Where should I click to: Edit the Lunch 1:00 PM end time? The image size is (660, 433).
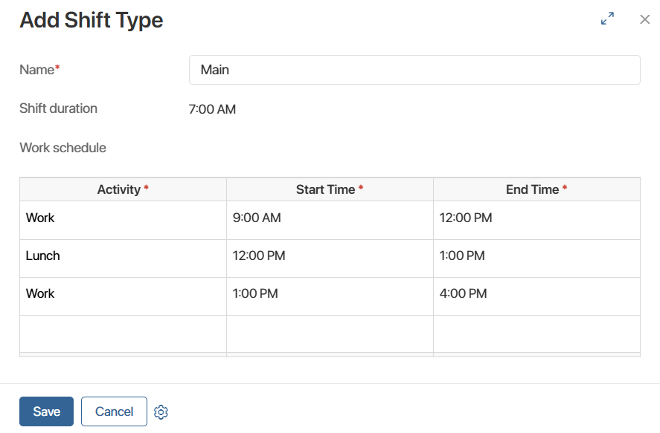(x=536, y=257)
